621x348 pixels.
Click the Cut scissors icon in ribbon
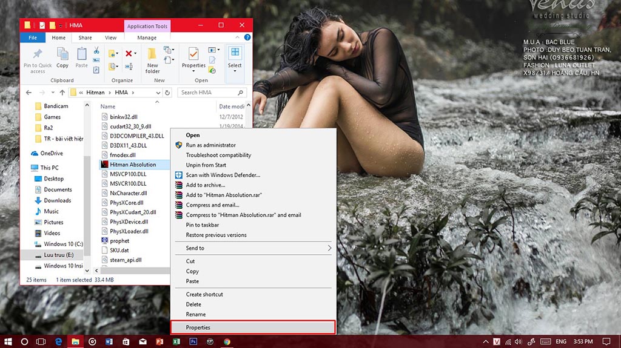click(96, 50)
